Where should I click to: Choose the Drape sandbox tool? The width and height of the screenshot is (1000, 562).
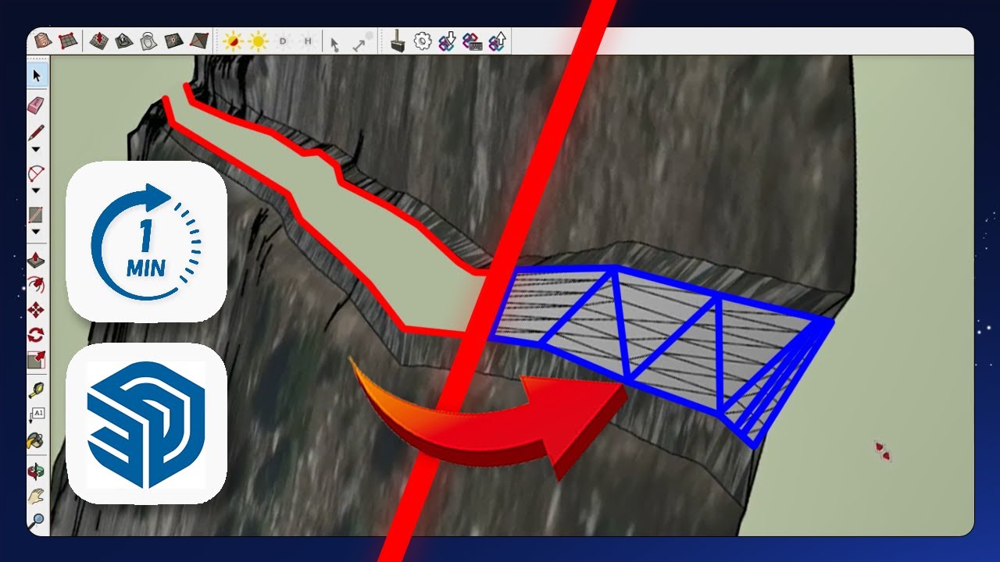point(148,41)
